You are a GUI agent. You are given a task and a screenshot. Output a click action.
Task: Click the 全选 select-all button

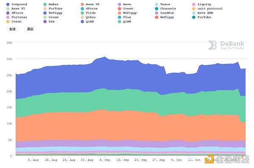[x=12, y=29]
